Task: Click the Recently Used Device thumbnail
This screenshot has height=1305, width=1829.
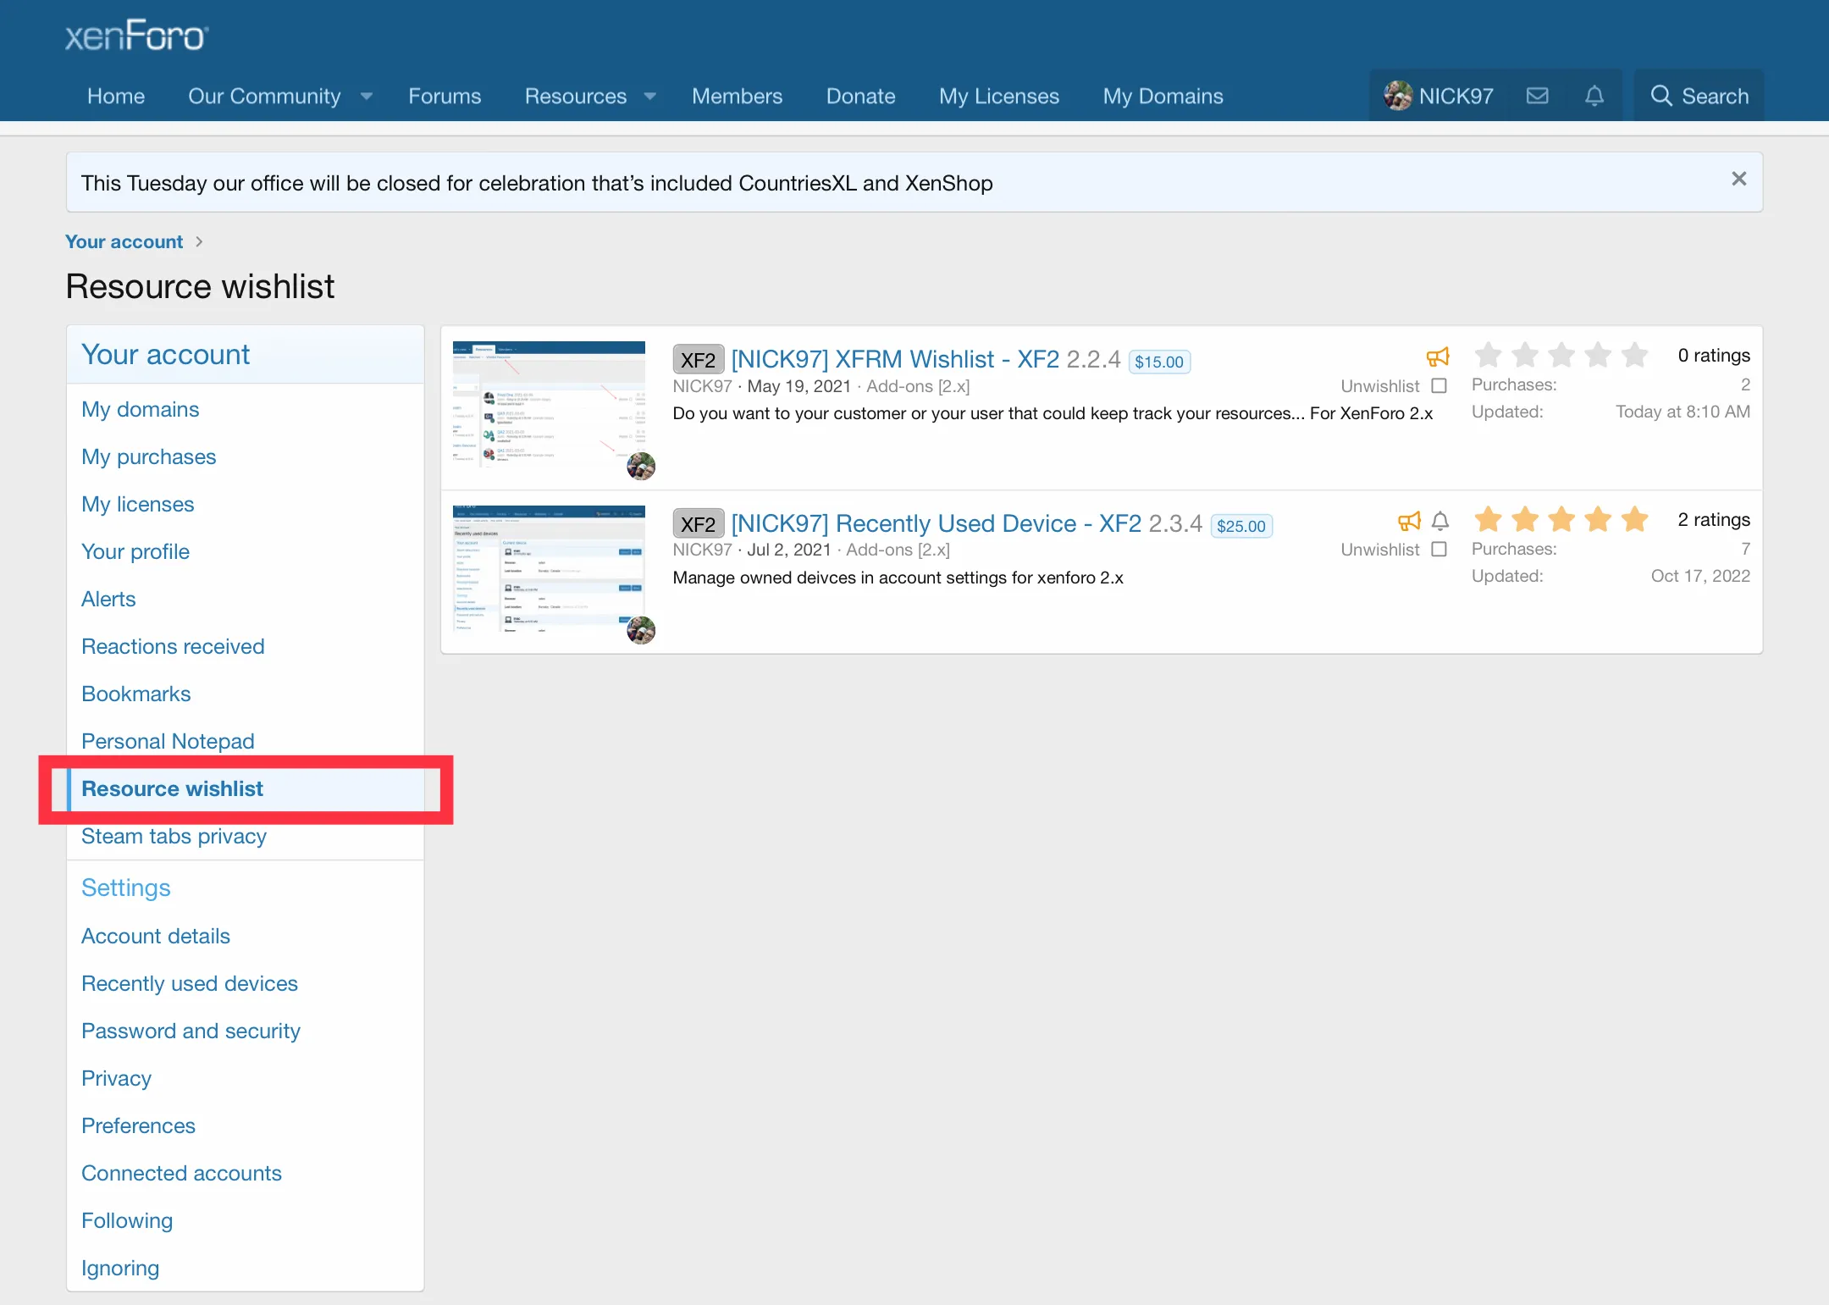Action: (549, 569)
